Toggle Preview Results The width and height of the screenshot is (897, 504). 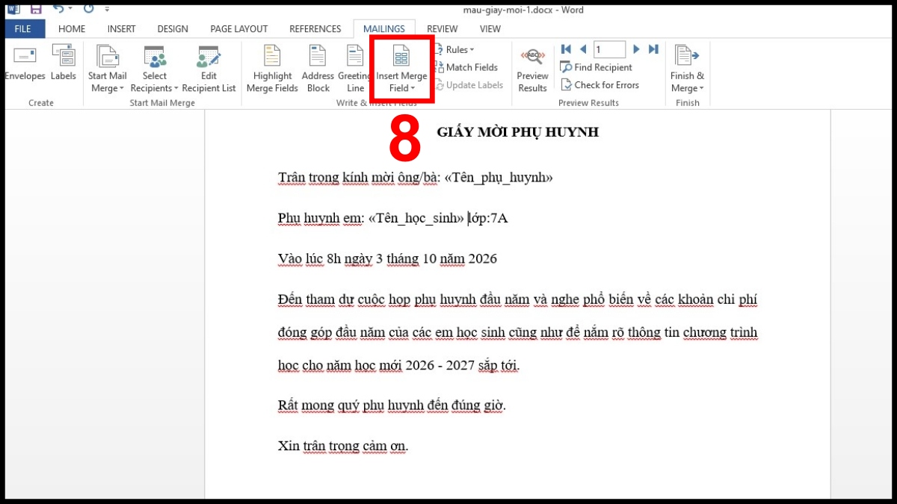click(x=532, y=69)
